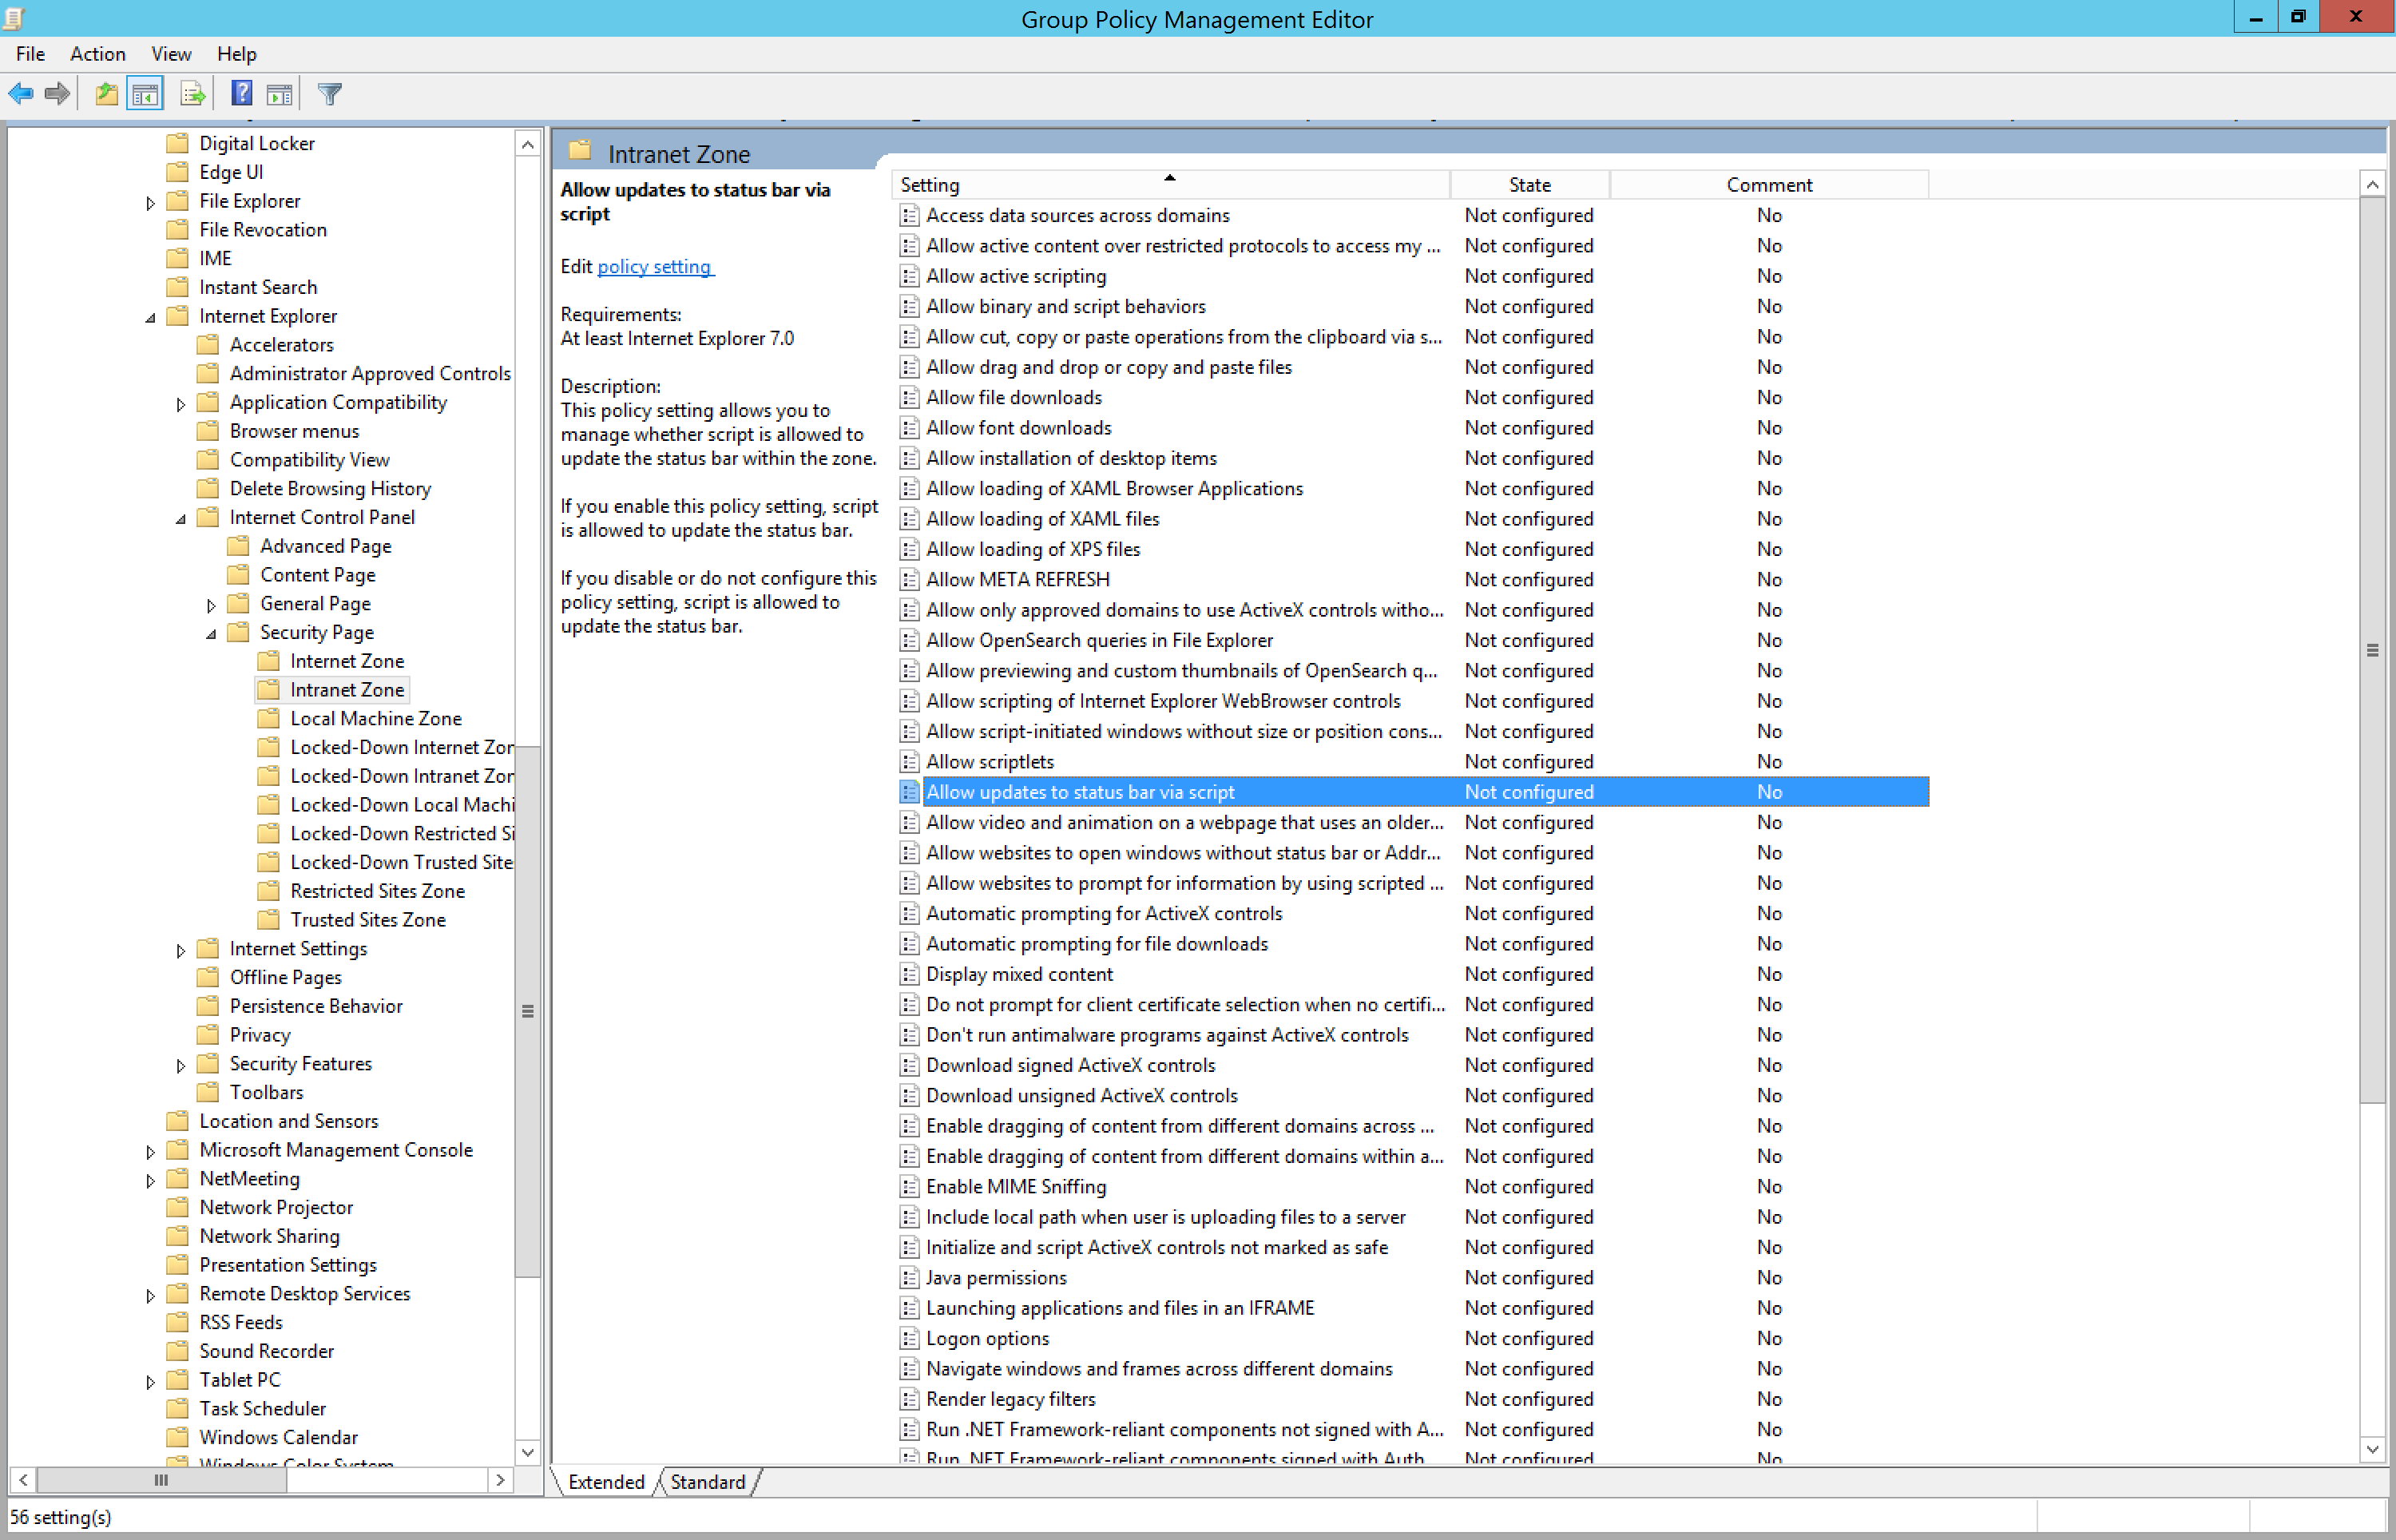The image size is (2396, 1540).
Task: Open the Filter toolbar icon
Action: click(329, 93)
